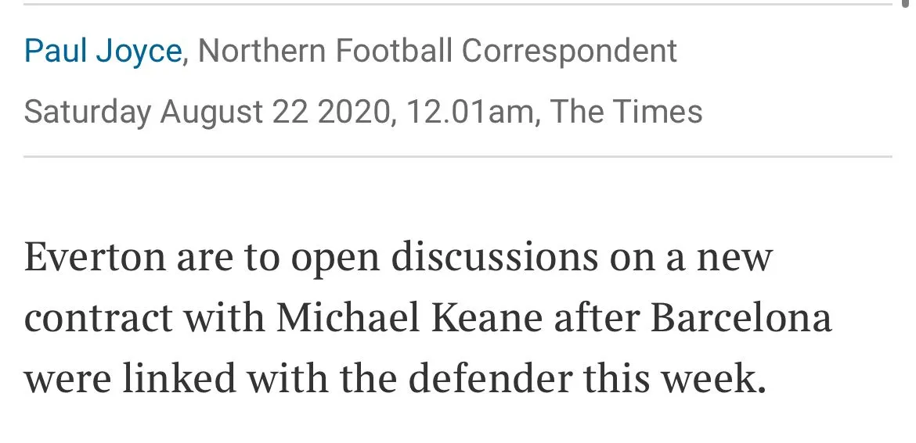This screenshot has width=916, height=443.
Task: Click the divider line above the byline
Action: 457,5
